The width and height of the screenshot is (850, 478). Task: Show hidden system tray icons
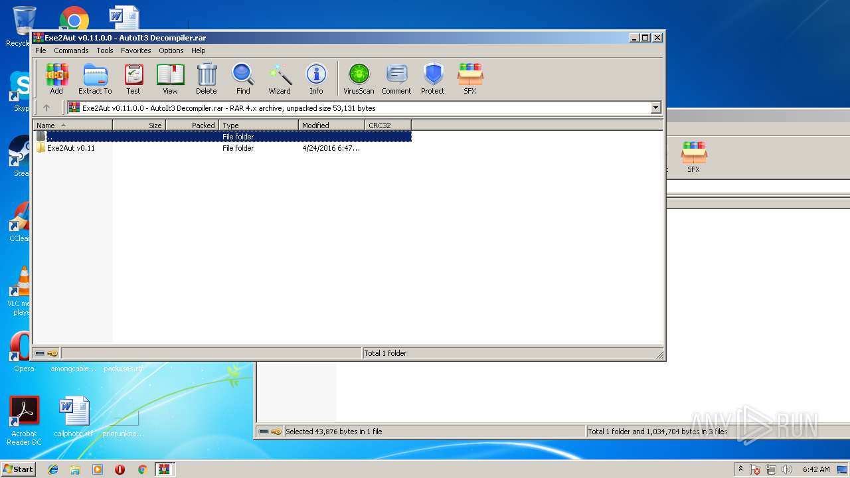[x=740, y=469]
